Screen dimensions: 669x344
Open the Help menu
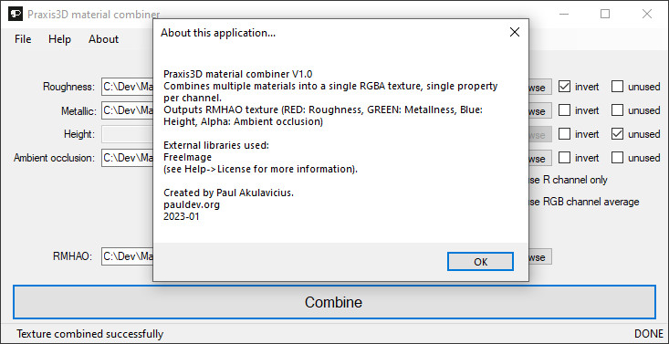click(59, 39)
